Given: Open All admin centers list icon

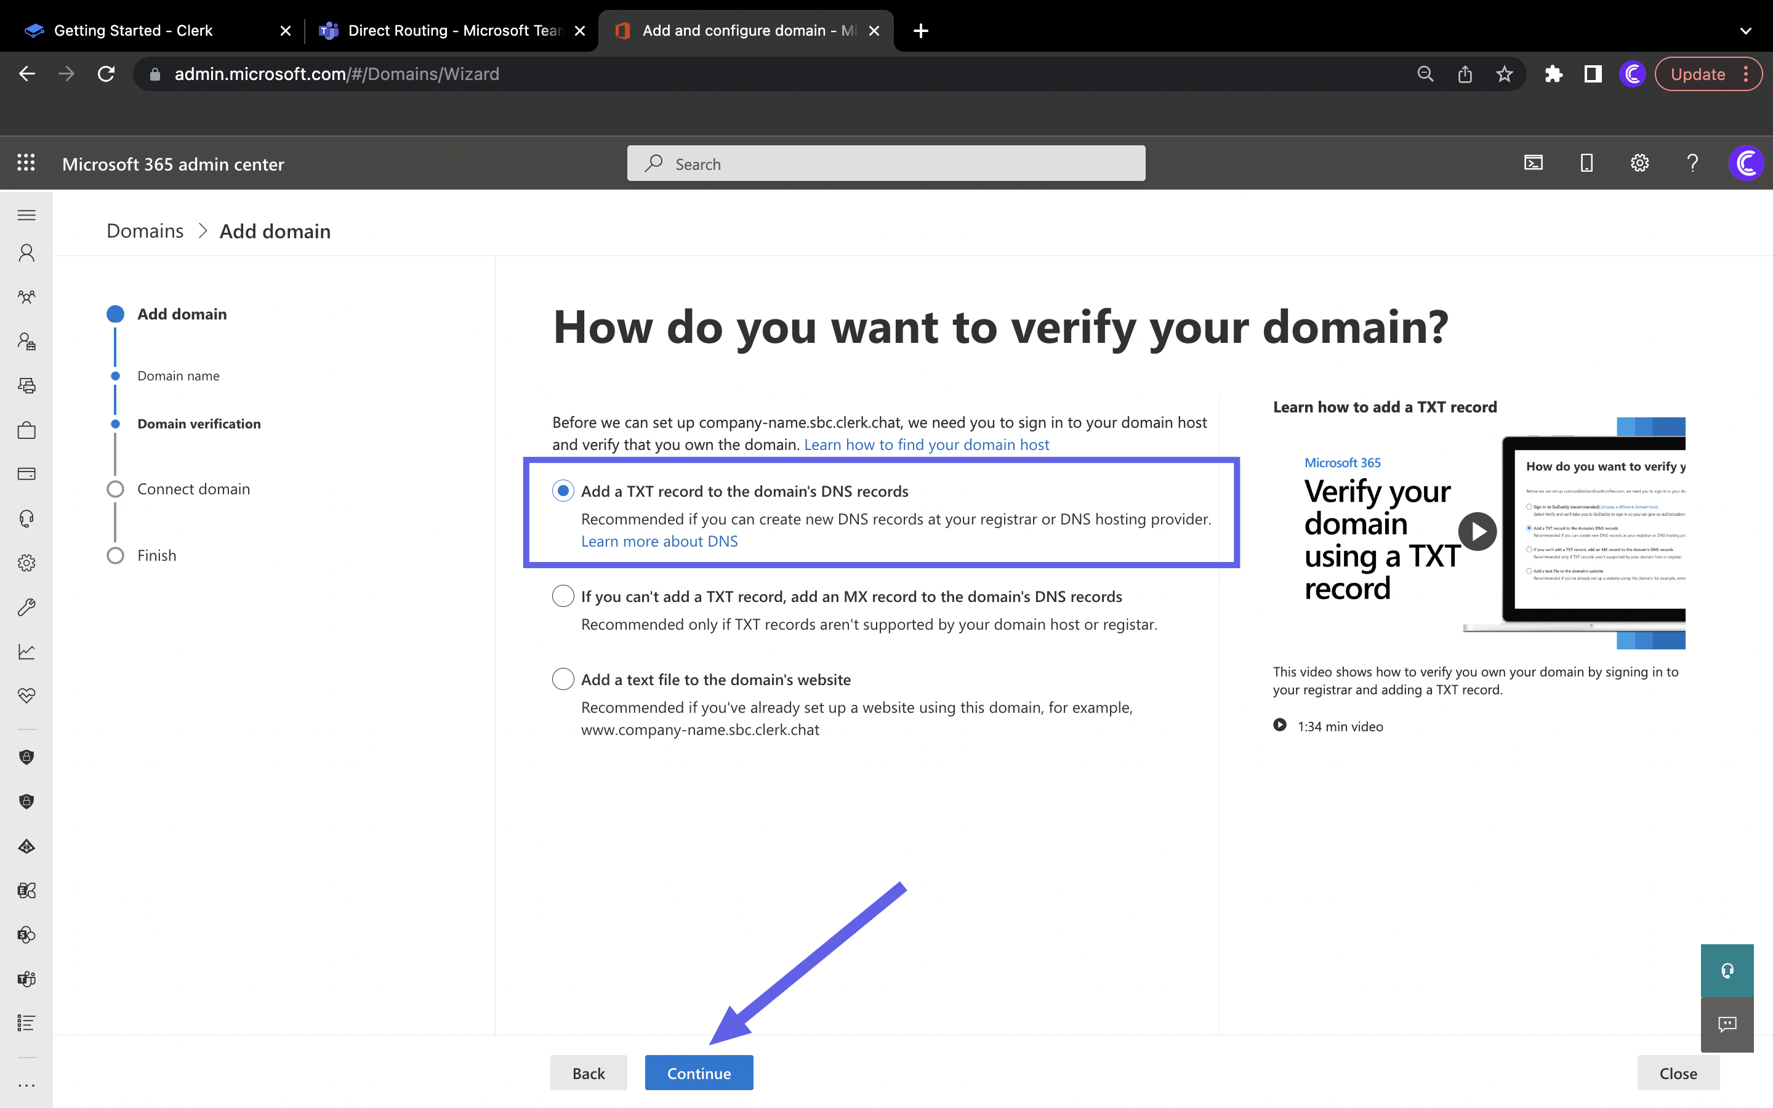Looking at the screenshot, I should coord(26,1023).
